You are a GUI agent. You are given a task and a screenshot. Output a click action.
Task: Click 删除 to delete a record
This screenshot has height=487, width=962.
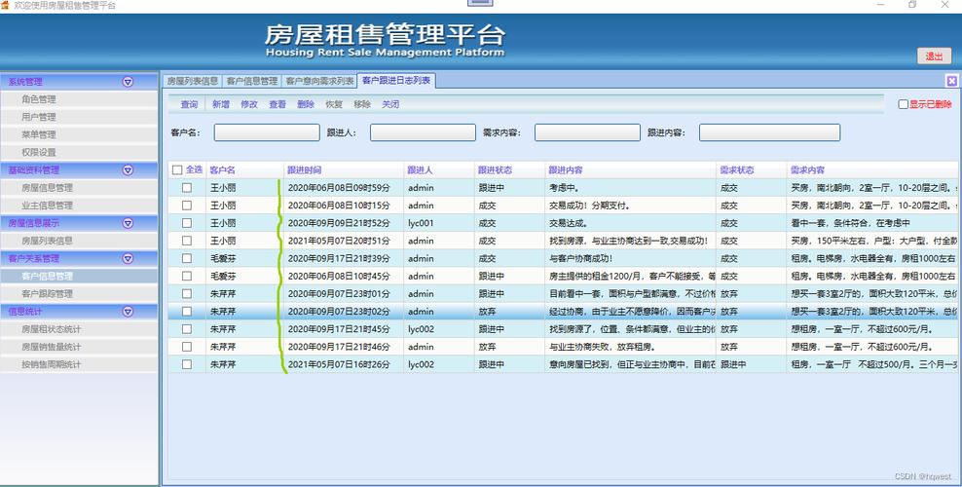(x=306, y=104)
